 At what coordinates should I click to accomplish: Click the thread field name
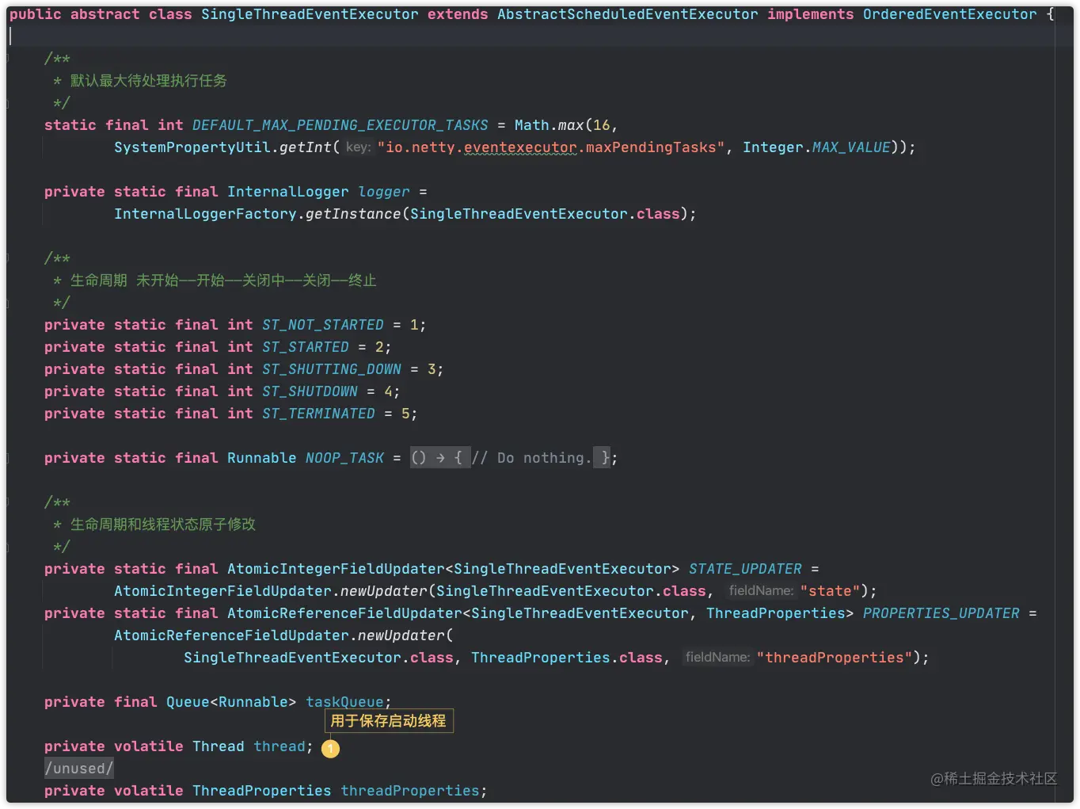(x=280, y=746)
